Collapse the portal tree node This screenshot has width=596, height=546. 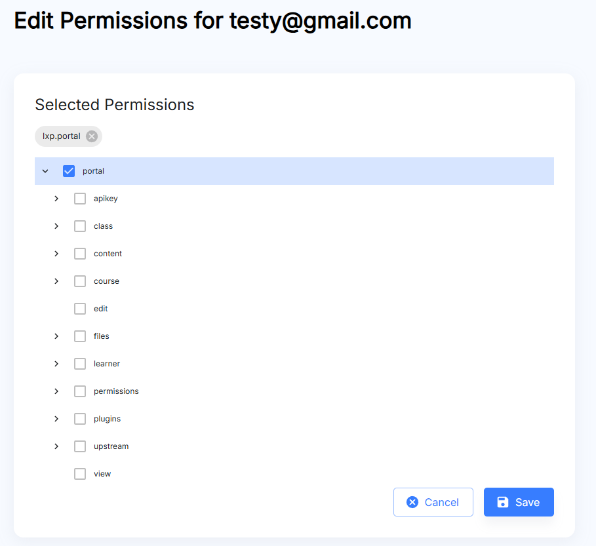[x=45, y=171]
